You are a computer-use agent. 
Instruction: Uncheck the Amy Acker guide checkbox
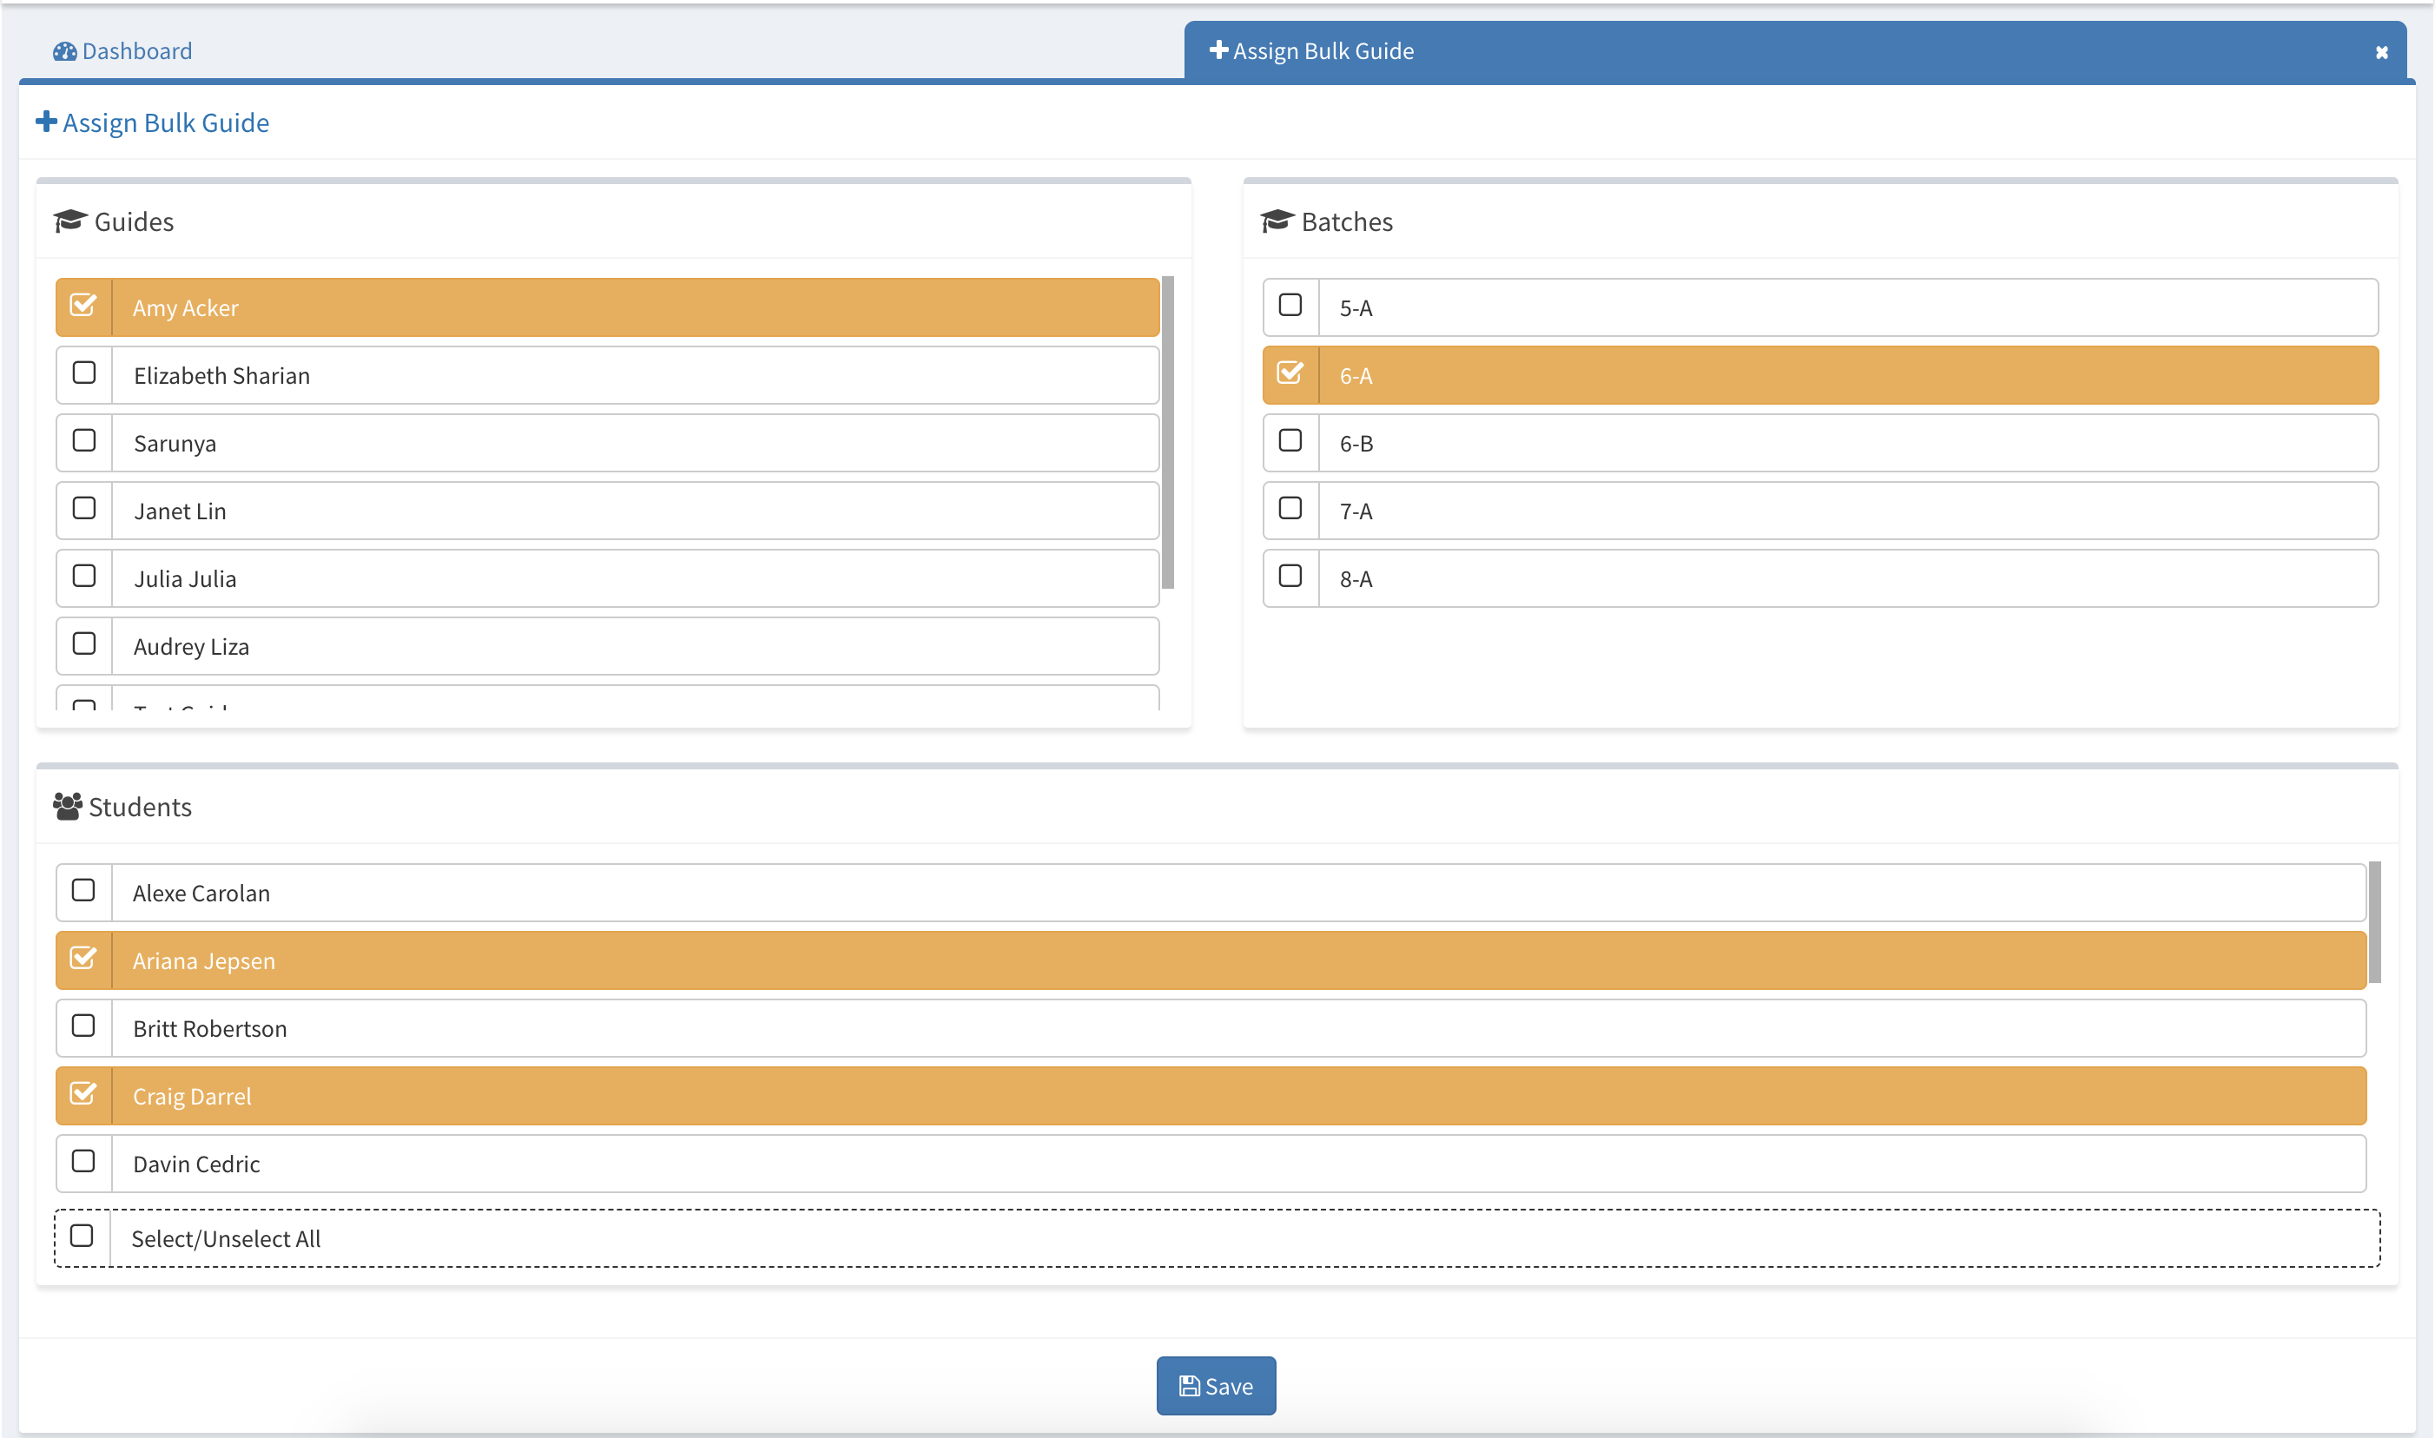click(84, 306)
